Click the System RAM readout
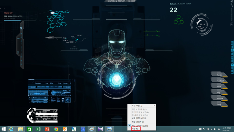 click(x=50, y=111)
